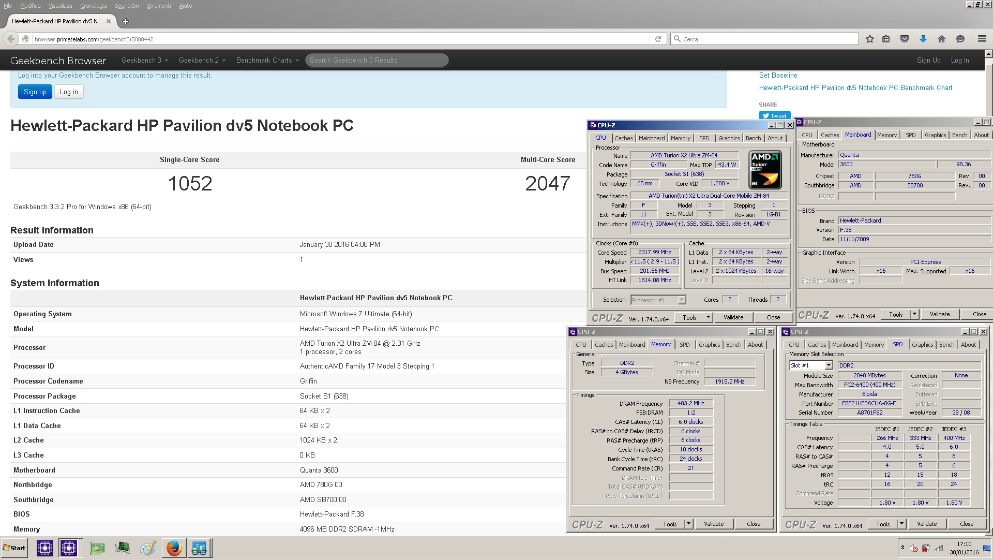
Task: Open Tools dropdown arrow in CPU-Z Mainboard window
Action: (x=914, y=314)
